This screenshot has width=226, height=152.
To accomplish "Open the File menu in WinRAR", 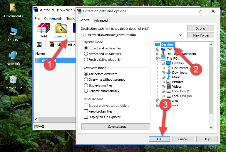I will click(x=37, y=19).
